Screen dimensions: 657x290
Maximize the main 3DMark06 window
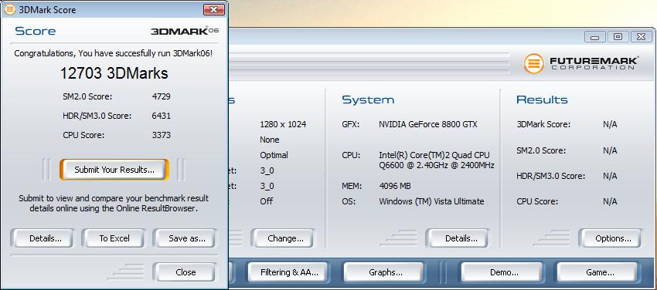pyautogui.click(x=618, y=37)
